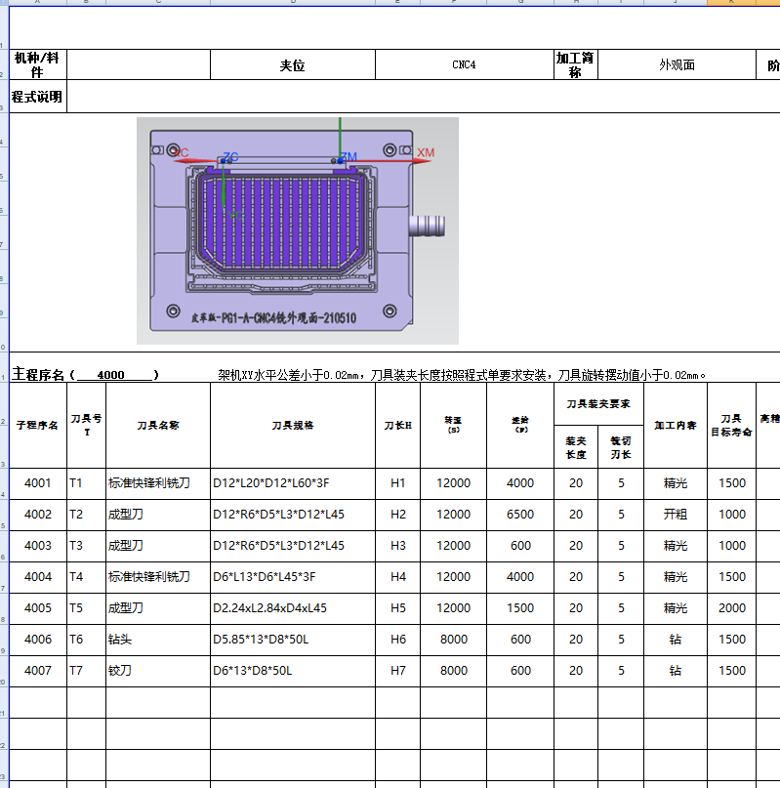Select spec cell 'D12*L20*D12*L60*3F'
780x788 pixels.
(293, 483)
